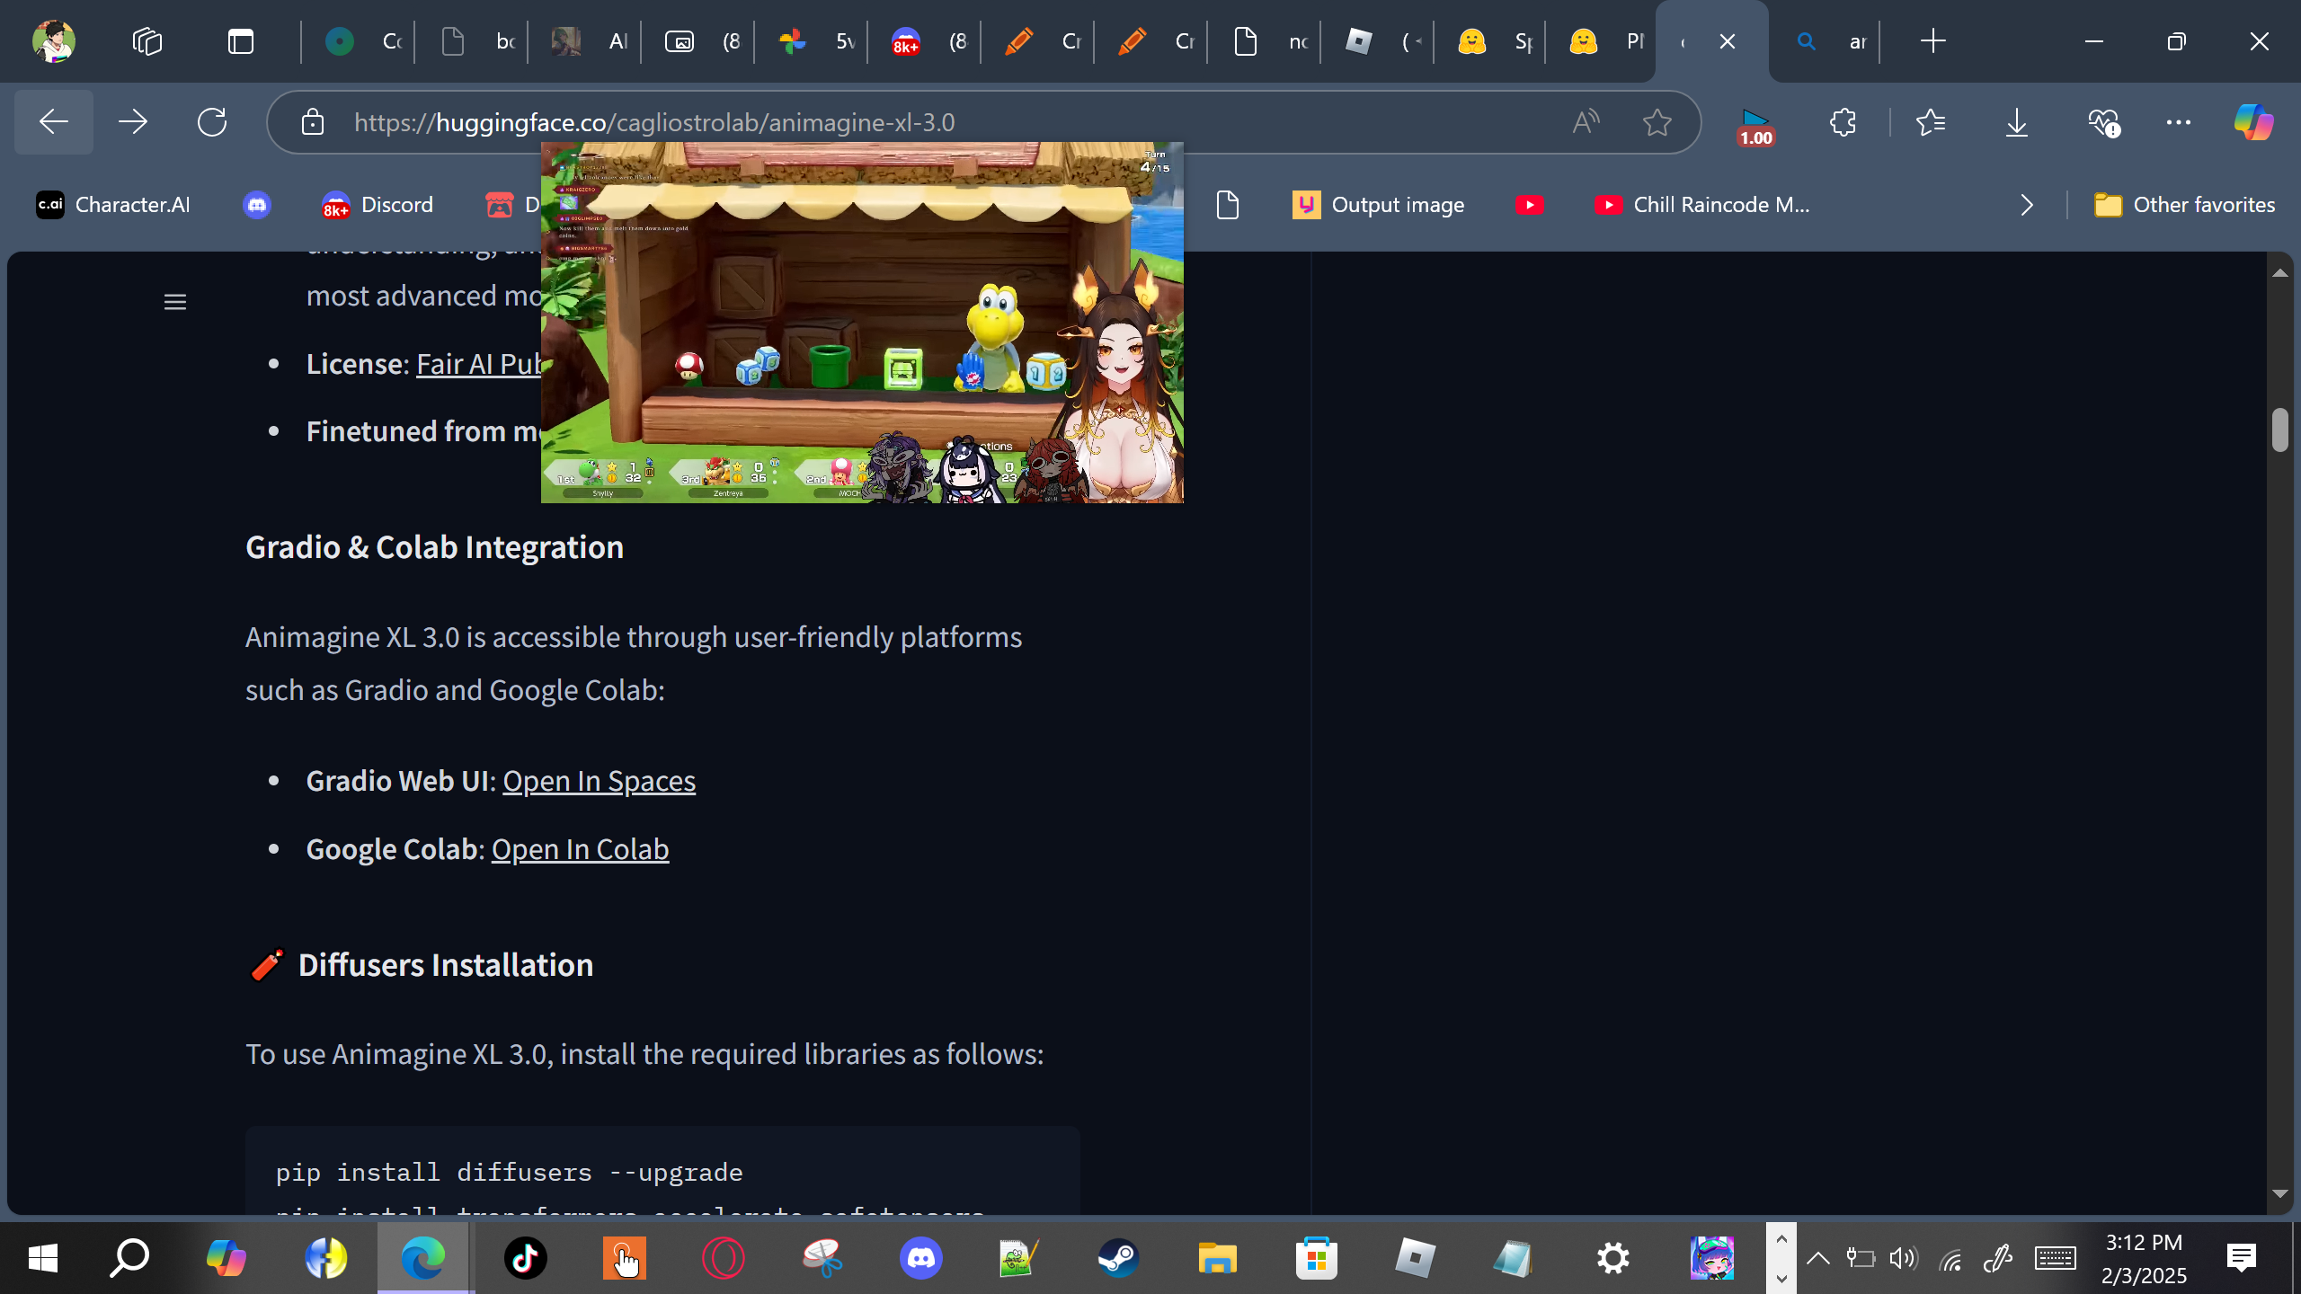Switch to the Discord 8k+ browser tab
The width and height of the screenshot is (2301, 1294).
tap(924, 41)
